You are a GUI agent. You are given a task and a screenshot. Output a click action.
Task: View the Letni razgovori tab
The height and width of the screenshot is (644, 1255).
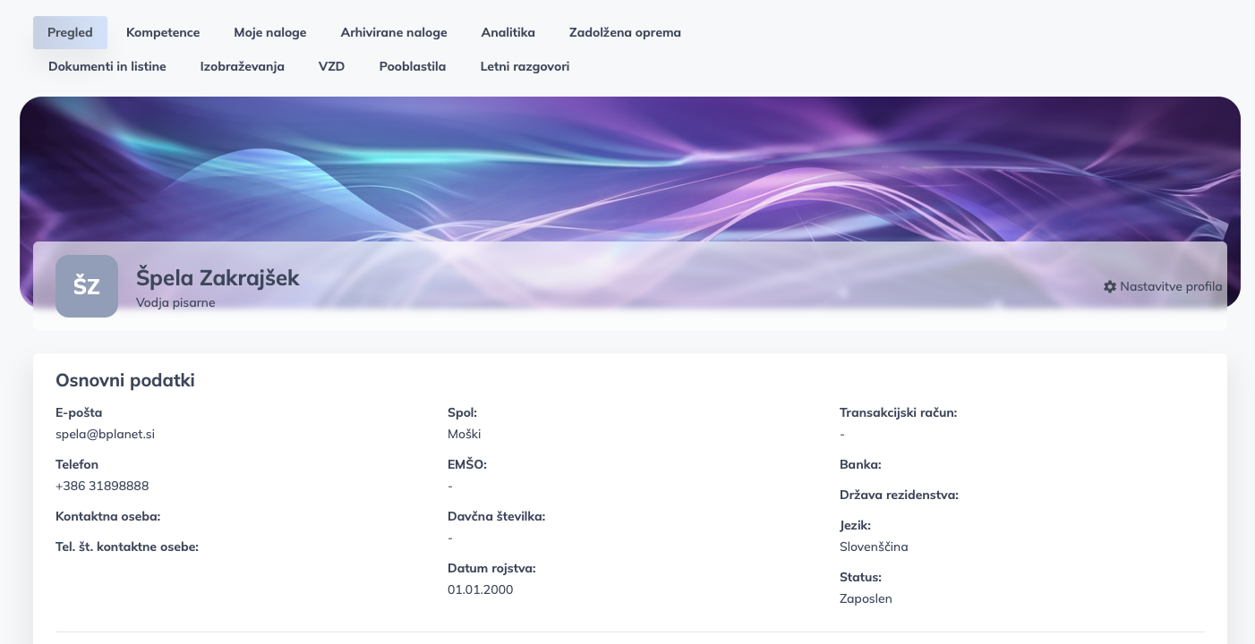pos(525,66)
